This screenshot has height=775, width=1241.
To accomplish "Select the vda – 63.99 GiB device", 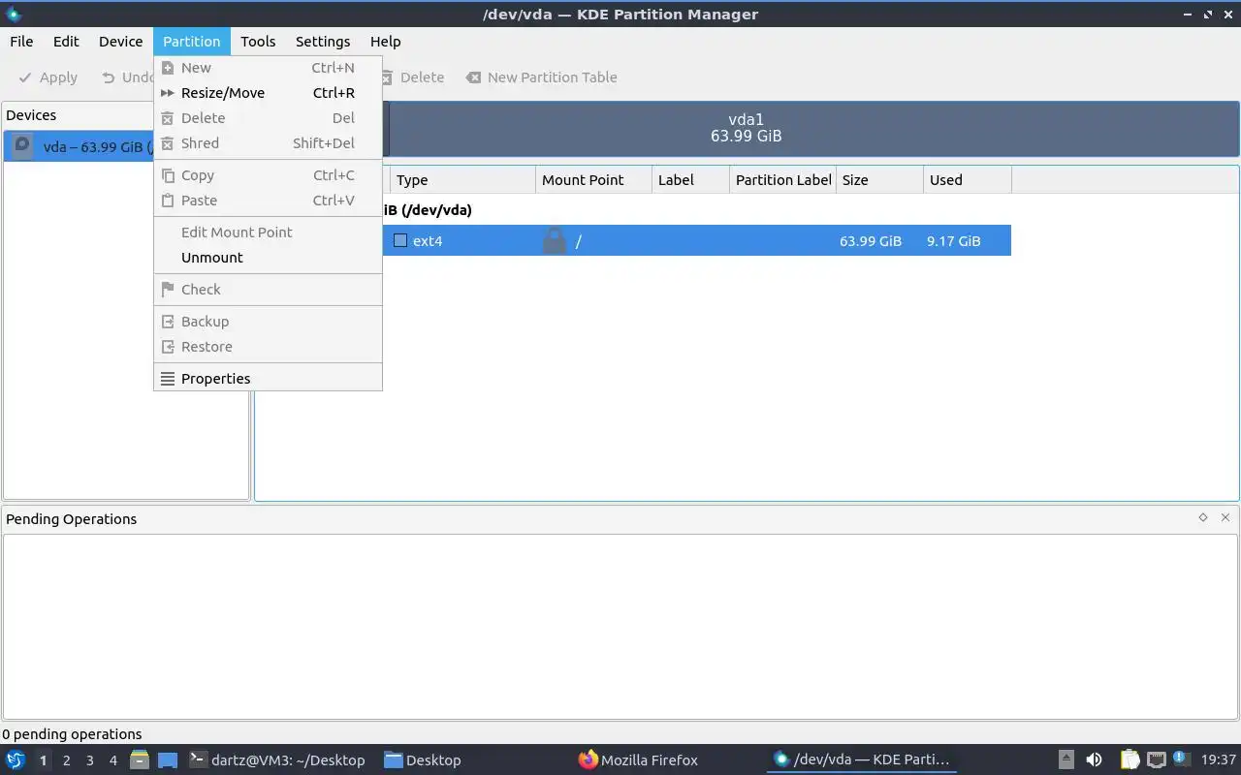I will point(80,147).
